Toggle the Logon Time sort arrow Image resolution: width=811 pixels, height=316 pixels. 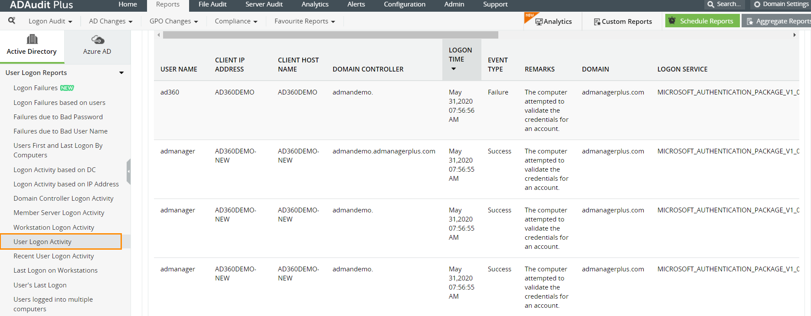(454, 69)
